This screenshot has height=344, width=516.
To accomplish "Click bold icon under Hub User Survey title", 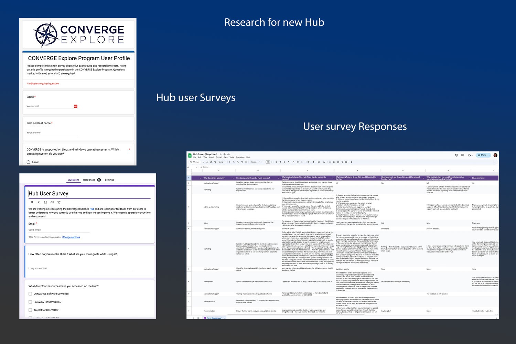I will (32, 202).
